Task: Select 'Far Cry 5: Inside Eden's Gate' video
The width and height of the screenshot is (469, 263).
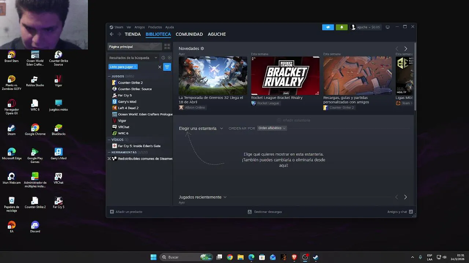Action: [140, 146]
